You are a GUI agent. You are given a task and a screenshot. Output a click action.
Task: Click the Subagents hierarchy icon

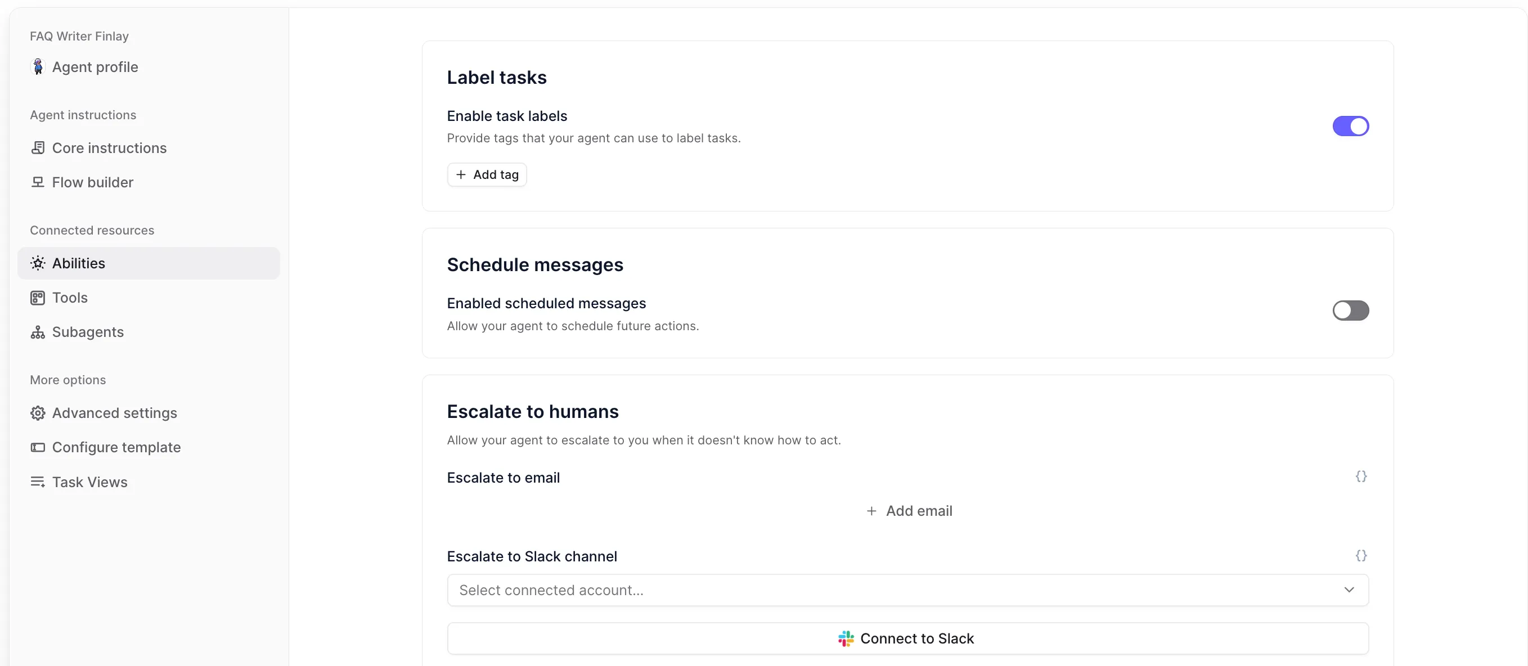pyautogui.click(x=38, y=332)
